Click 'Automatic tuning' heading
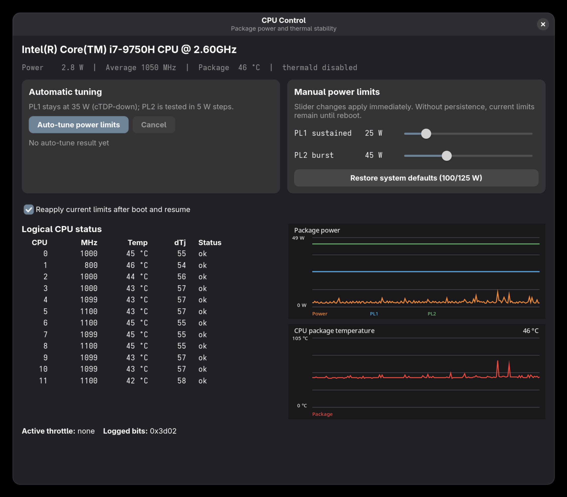This screenshot has width=567, height=497. (x=65, y=92)
